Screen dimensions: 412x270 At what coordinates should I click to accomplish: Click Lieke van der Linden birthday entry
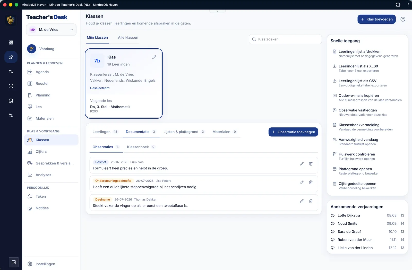(367, 248)
